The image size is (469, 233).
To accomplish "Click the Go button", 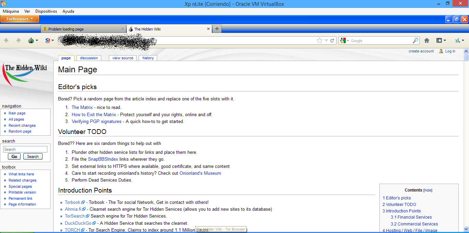I will coord(14,157).
